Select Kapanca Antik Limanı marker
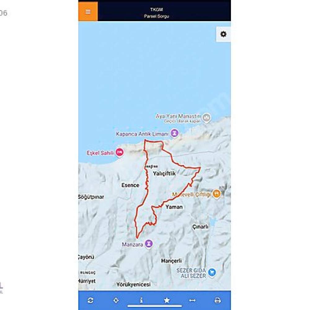The image size is (310, 310). (175, 133)
